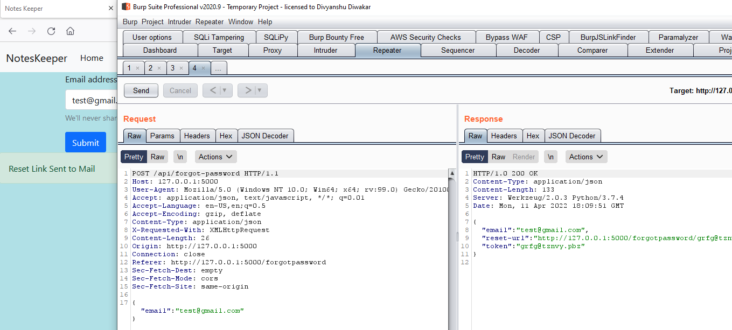The width and height of the screenshot is (732, 330).
Task: Switch to the Bypass WAF tab
Action: [507, 37]
